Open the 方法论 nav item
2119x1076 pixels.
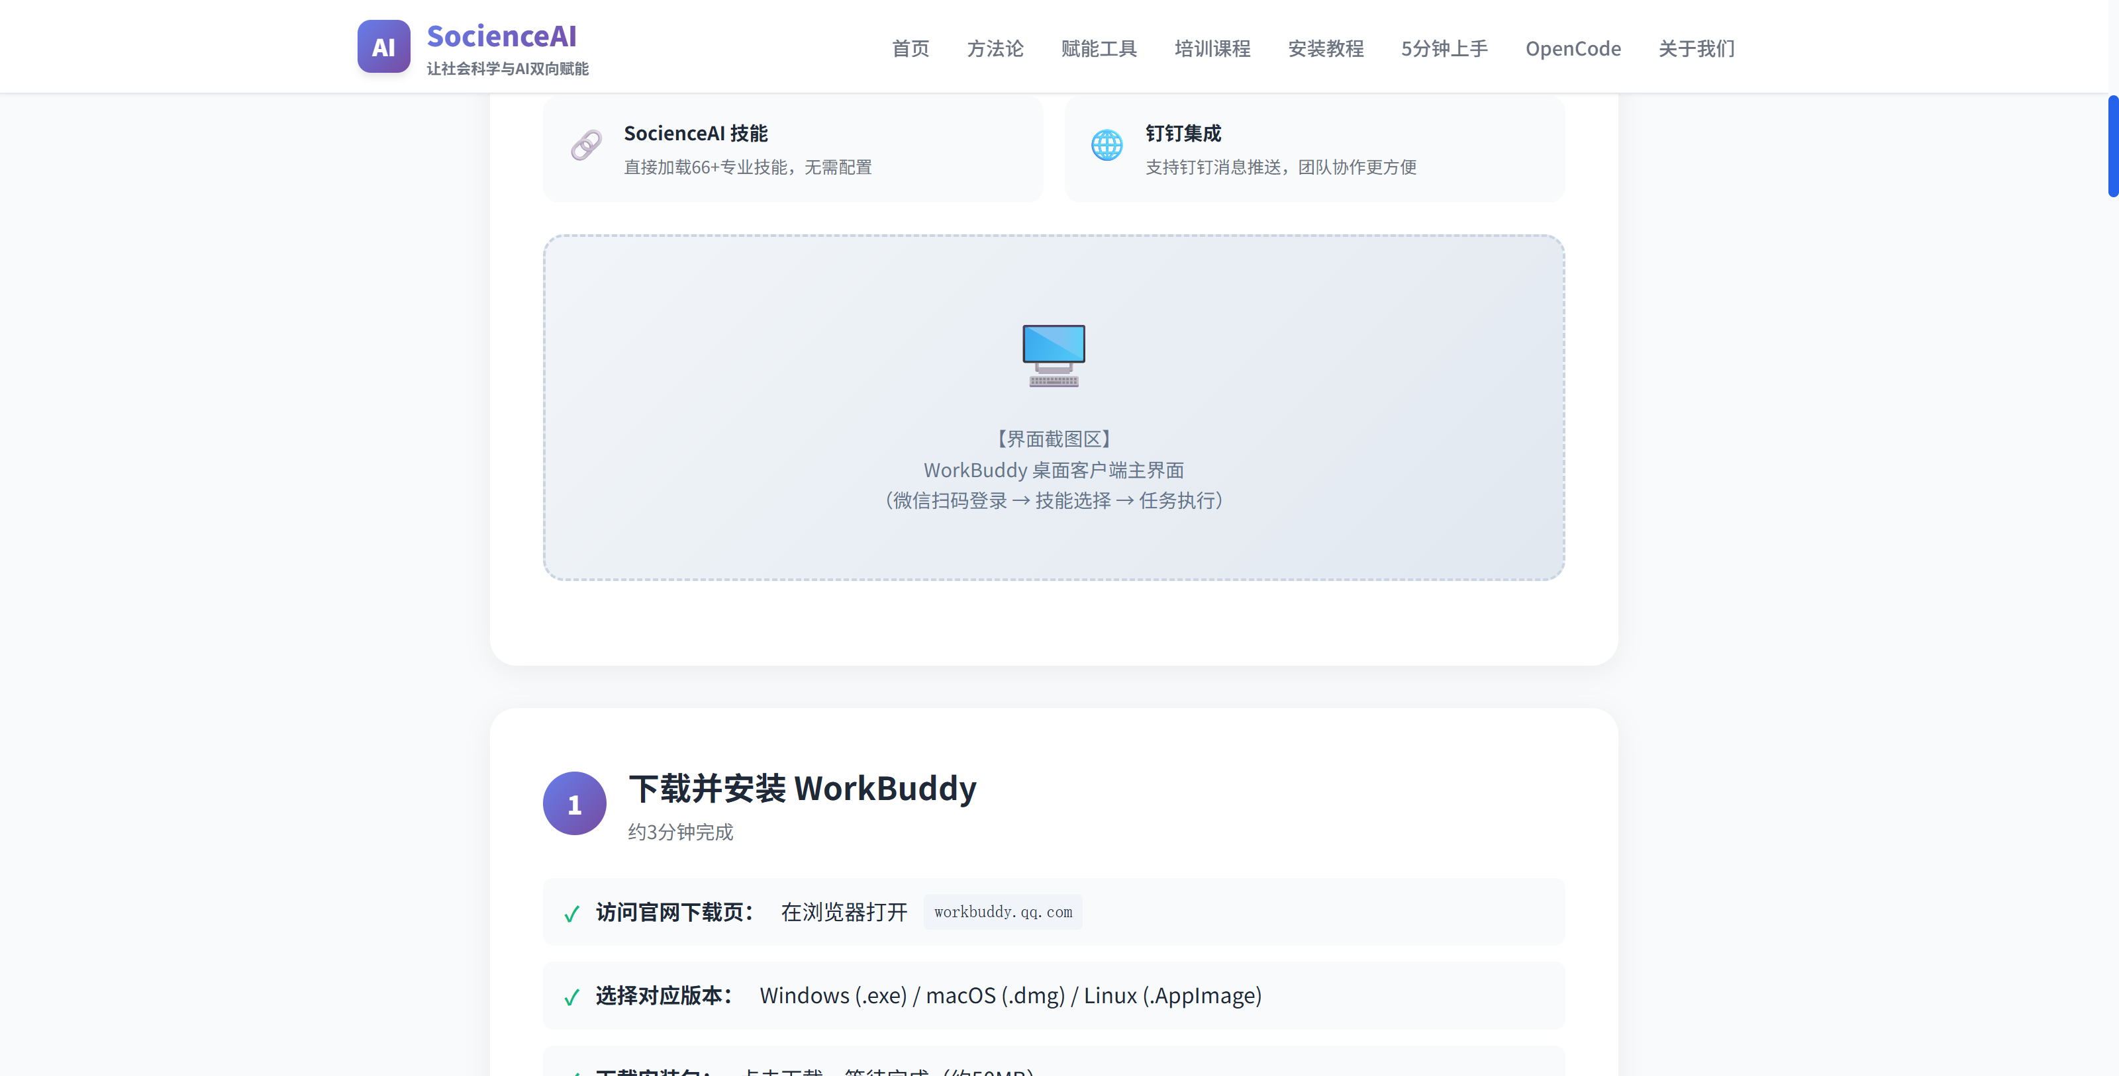pyautogui.click(x=995, y=48)
